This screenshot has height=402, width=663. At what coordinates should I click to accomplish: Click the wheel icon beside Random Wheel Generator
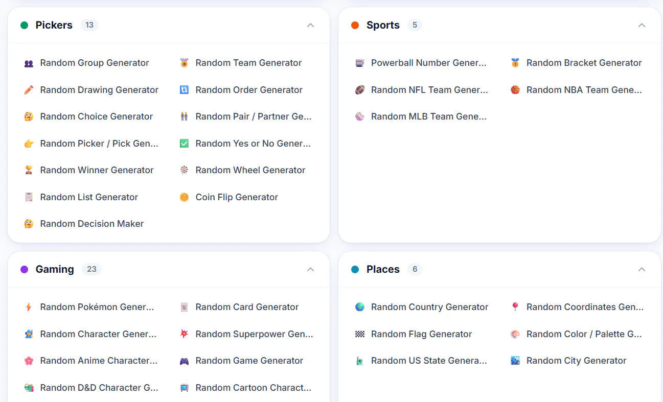184,170
